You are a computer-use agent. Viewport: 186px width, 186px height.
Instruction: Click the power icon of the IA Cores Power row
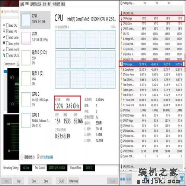[122, 70]
